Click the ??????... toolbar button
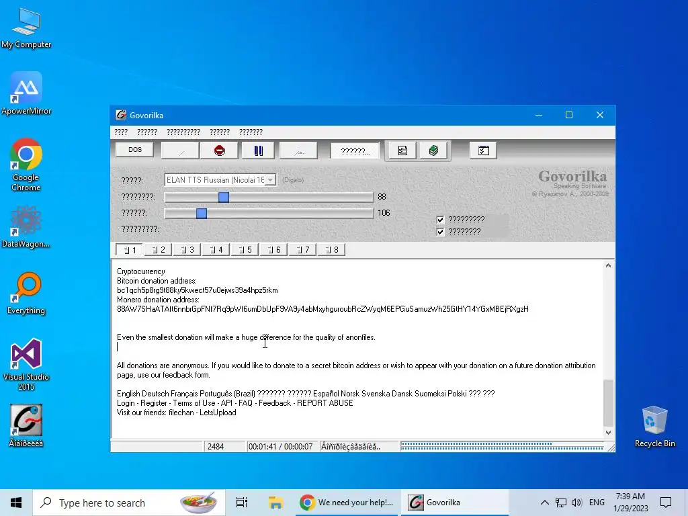The image size is (688, 516). (x=355, y=151)
